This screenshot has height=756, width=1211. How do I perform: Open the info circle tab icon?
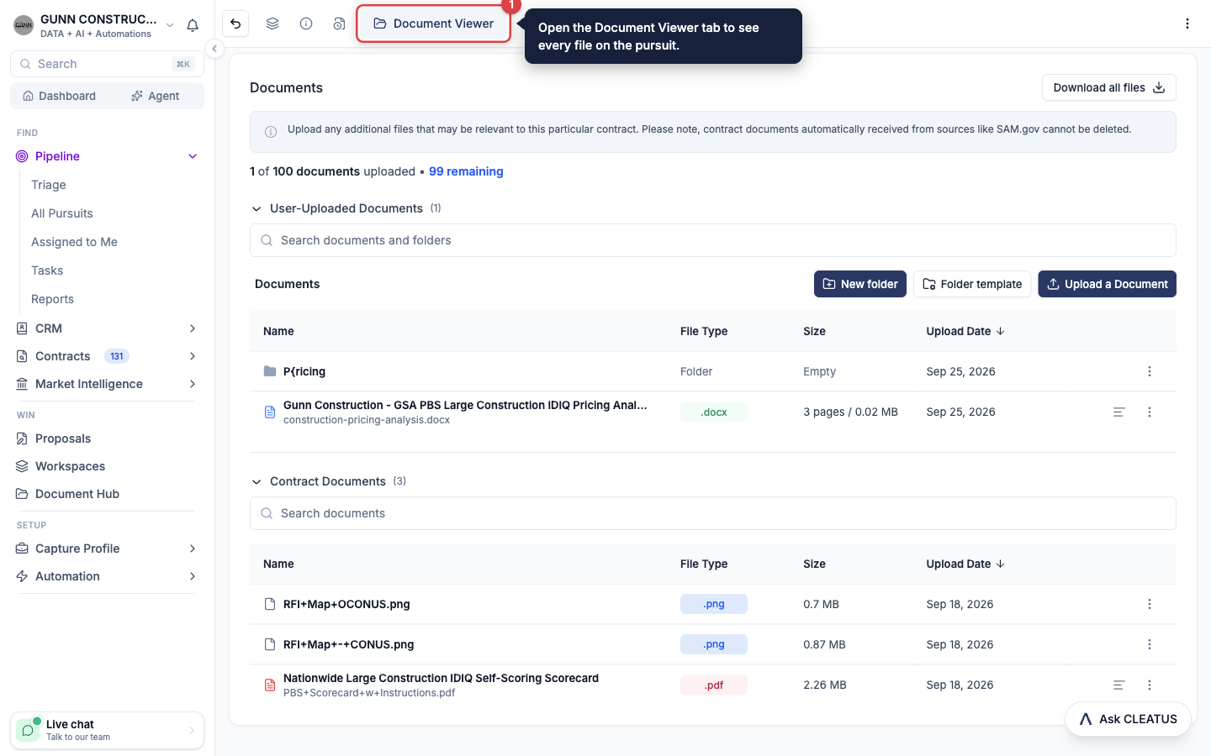click(306, 24)
